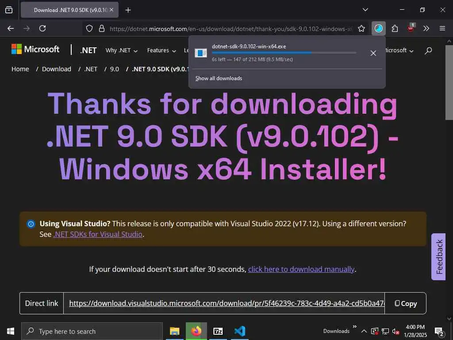This screenshot has height=340, width=453.
Task: Toggle the downloads panel toolbar button
Action: point(379,28)
